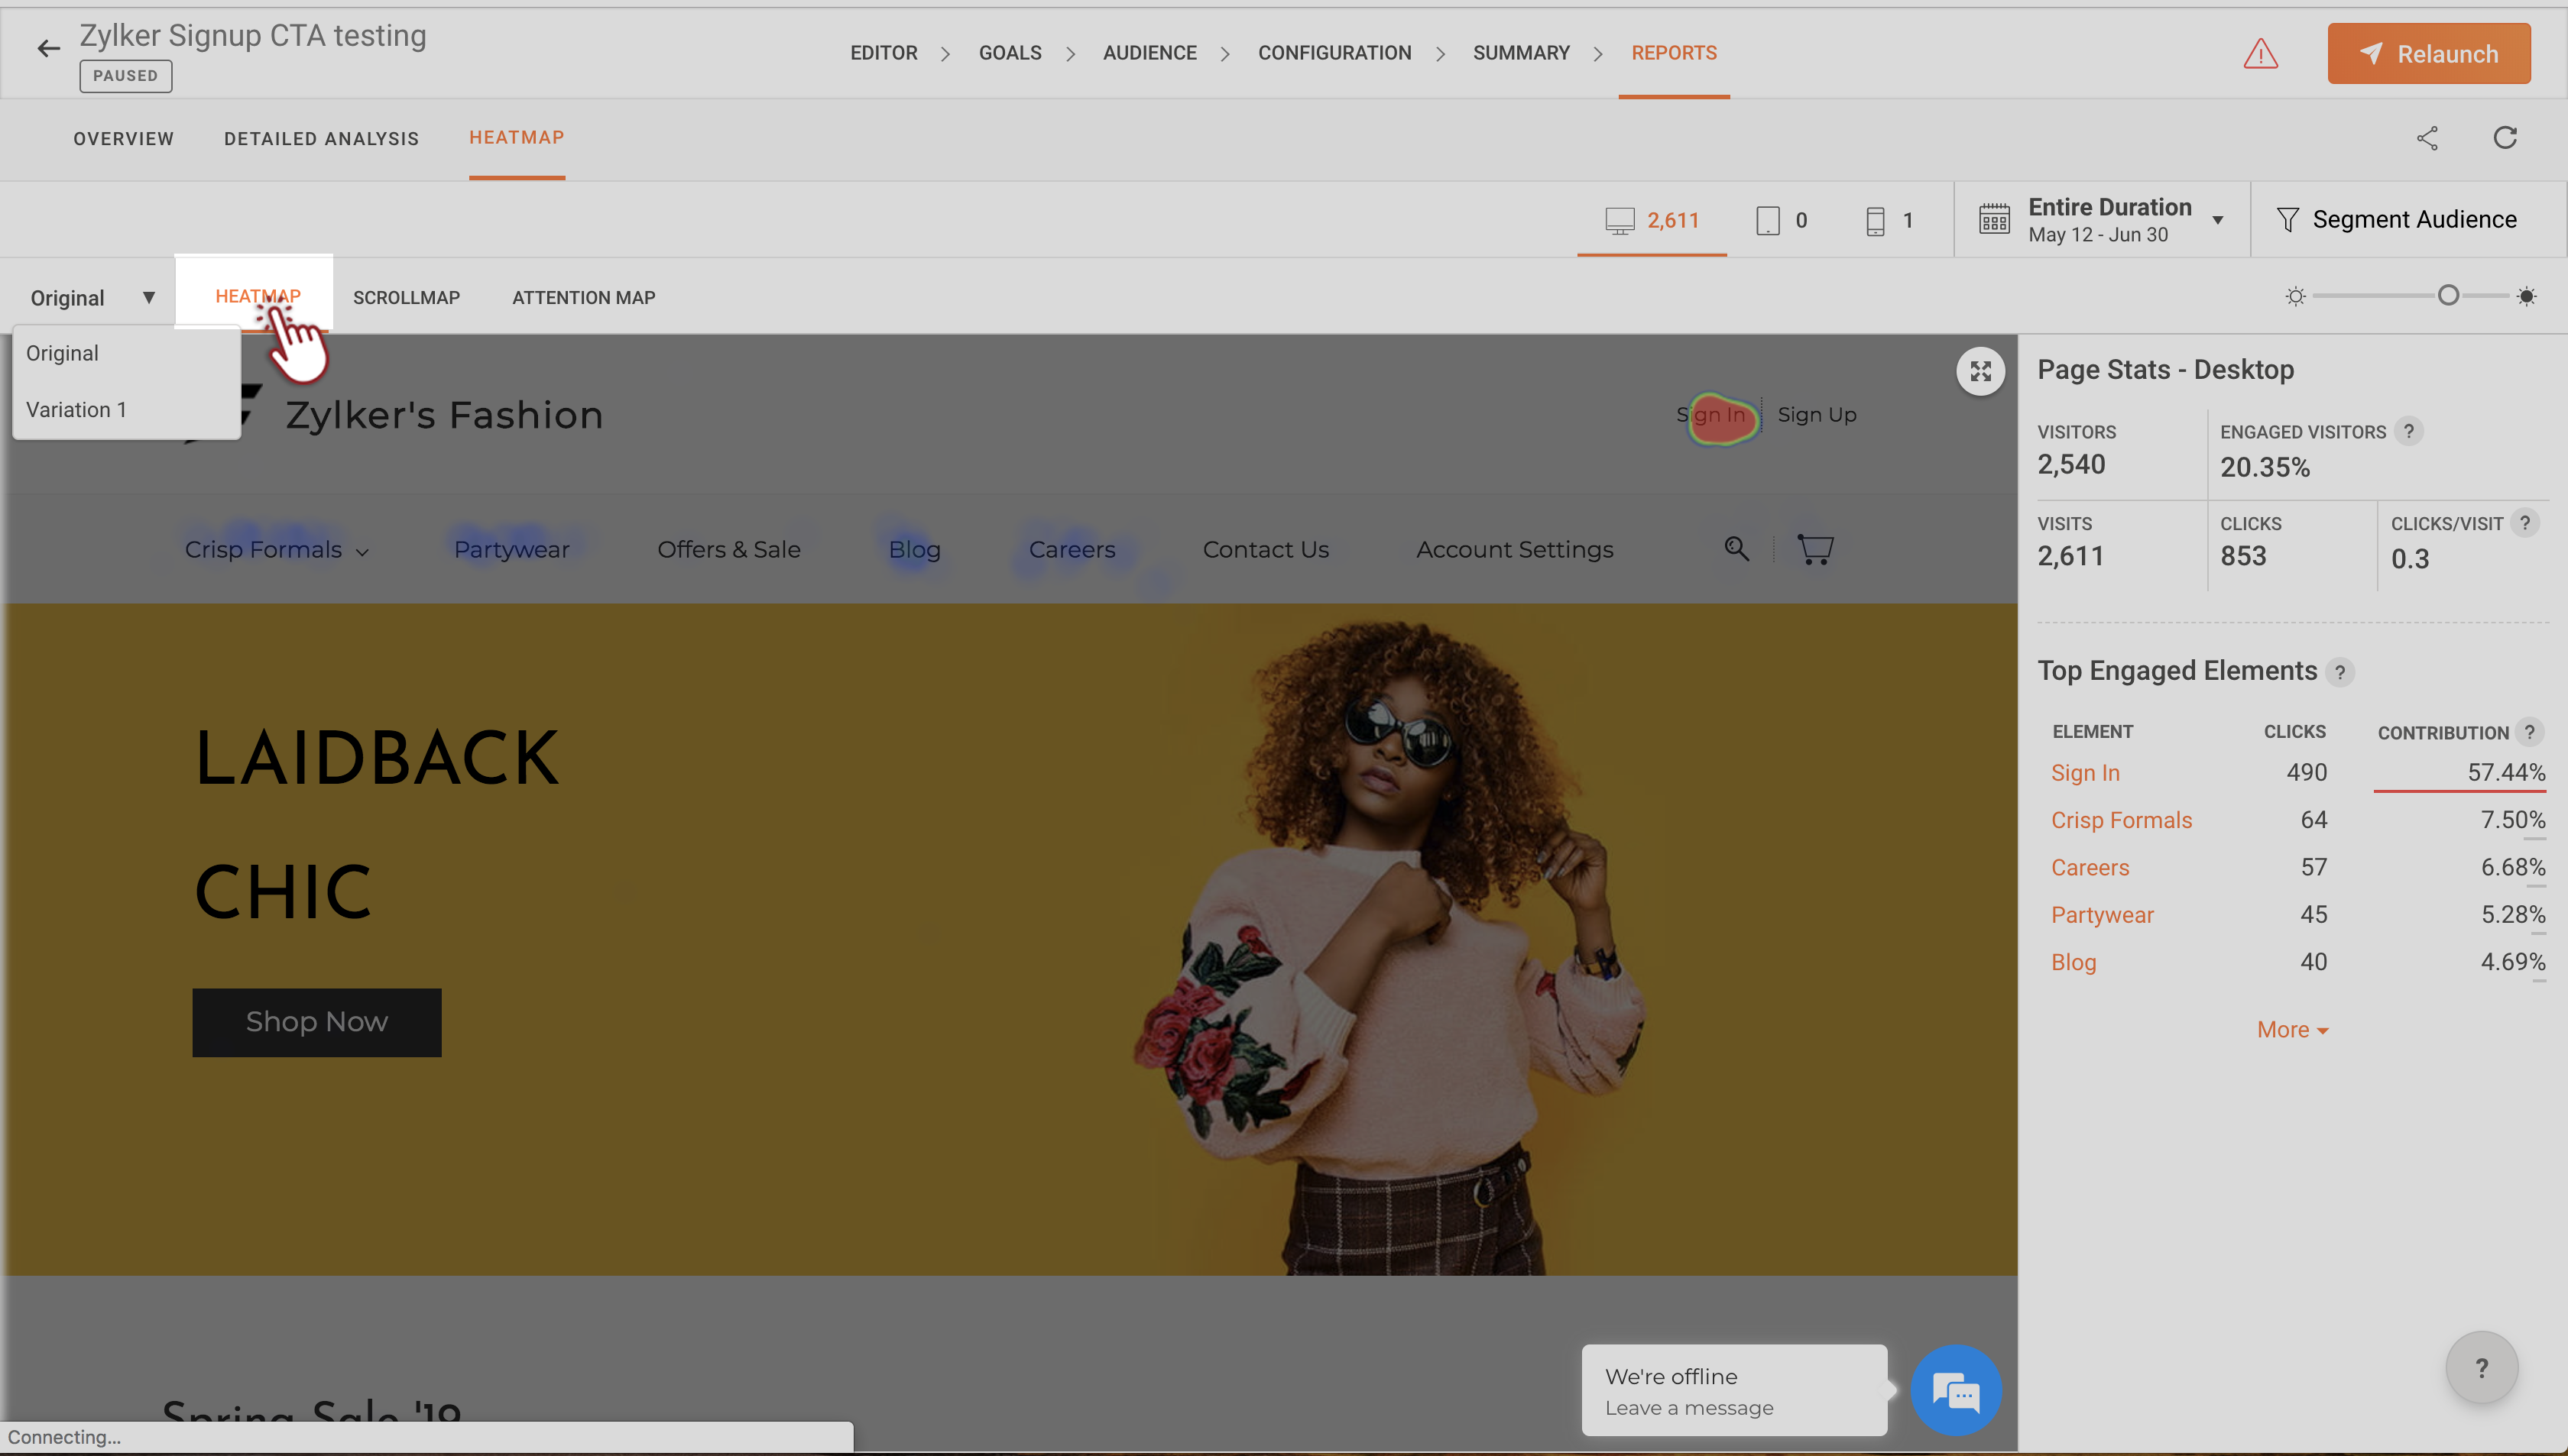The image size is (2568, 1456).
Task: Click Engaged Visitors help question mark
Action: click(x=2409, y=432)
